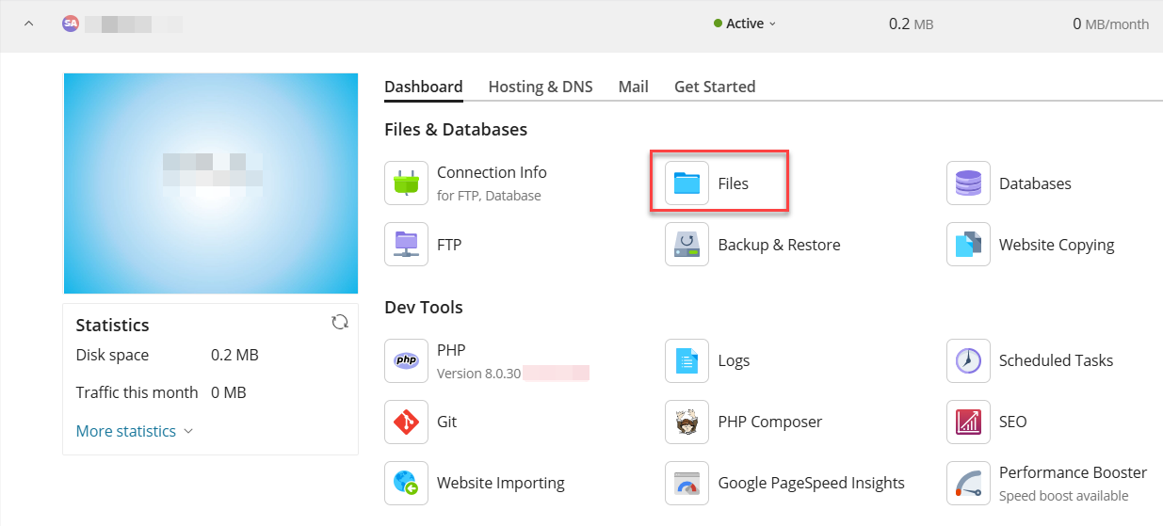
Task: Open the PHP Composer icon
Action: 686,422
